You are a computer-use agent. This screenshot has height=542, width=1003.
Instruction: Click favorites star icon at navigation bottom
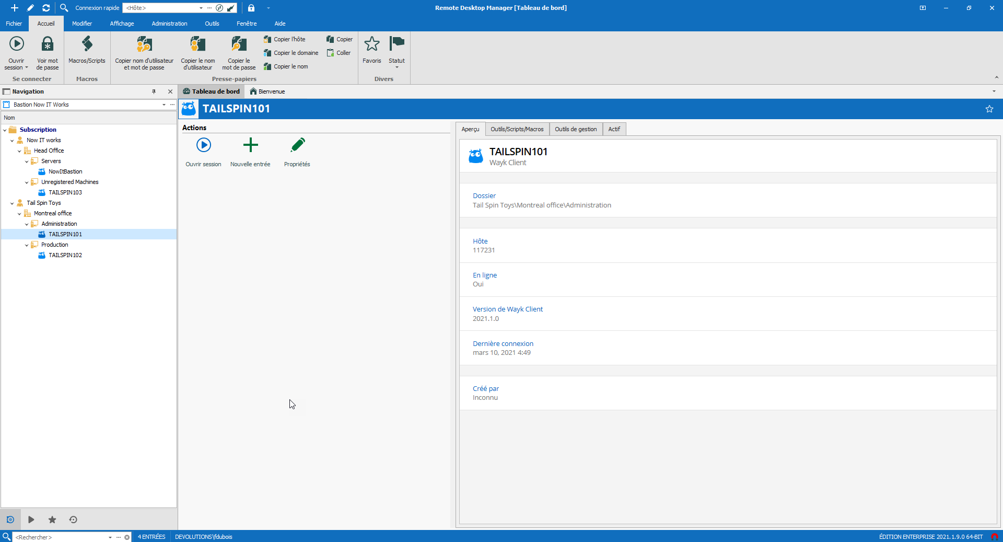(x=52, y=520)
